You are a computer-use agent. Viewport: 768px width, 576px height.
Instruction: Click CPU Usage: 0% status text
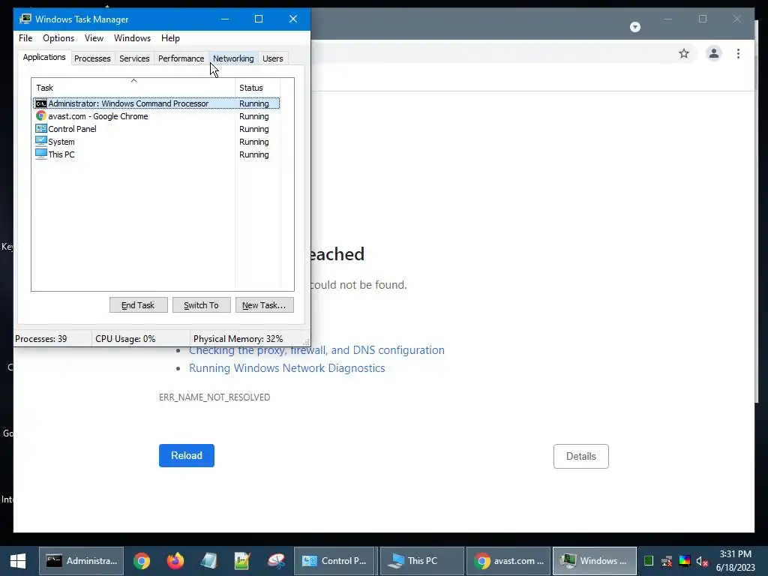125,339
